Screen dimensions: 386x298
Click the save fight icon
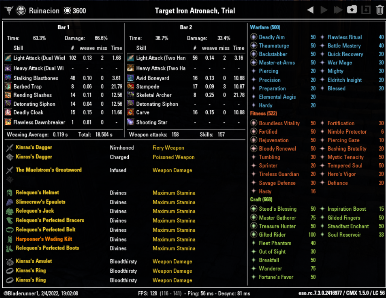(x=352, y=10)
